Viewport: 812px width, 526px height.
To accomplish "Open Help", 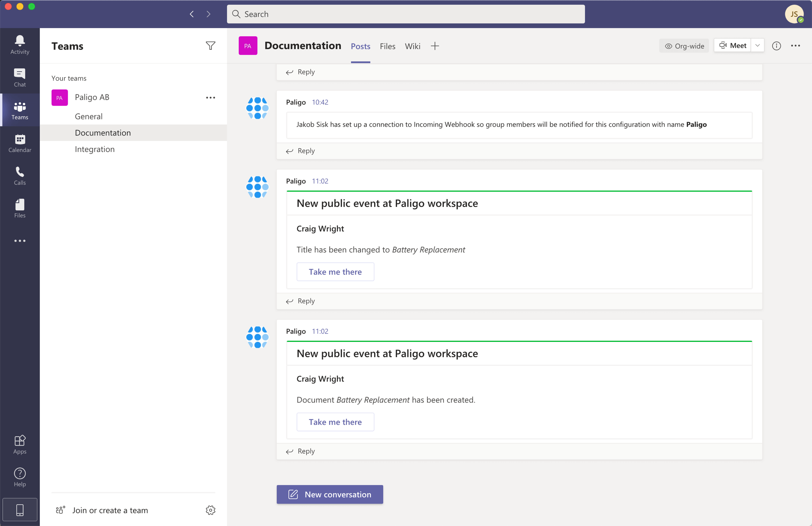I will pos(19,477).
